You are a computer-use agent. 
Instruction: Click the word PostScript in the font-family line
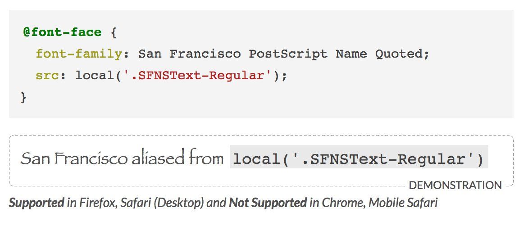[x=288, y=54]
